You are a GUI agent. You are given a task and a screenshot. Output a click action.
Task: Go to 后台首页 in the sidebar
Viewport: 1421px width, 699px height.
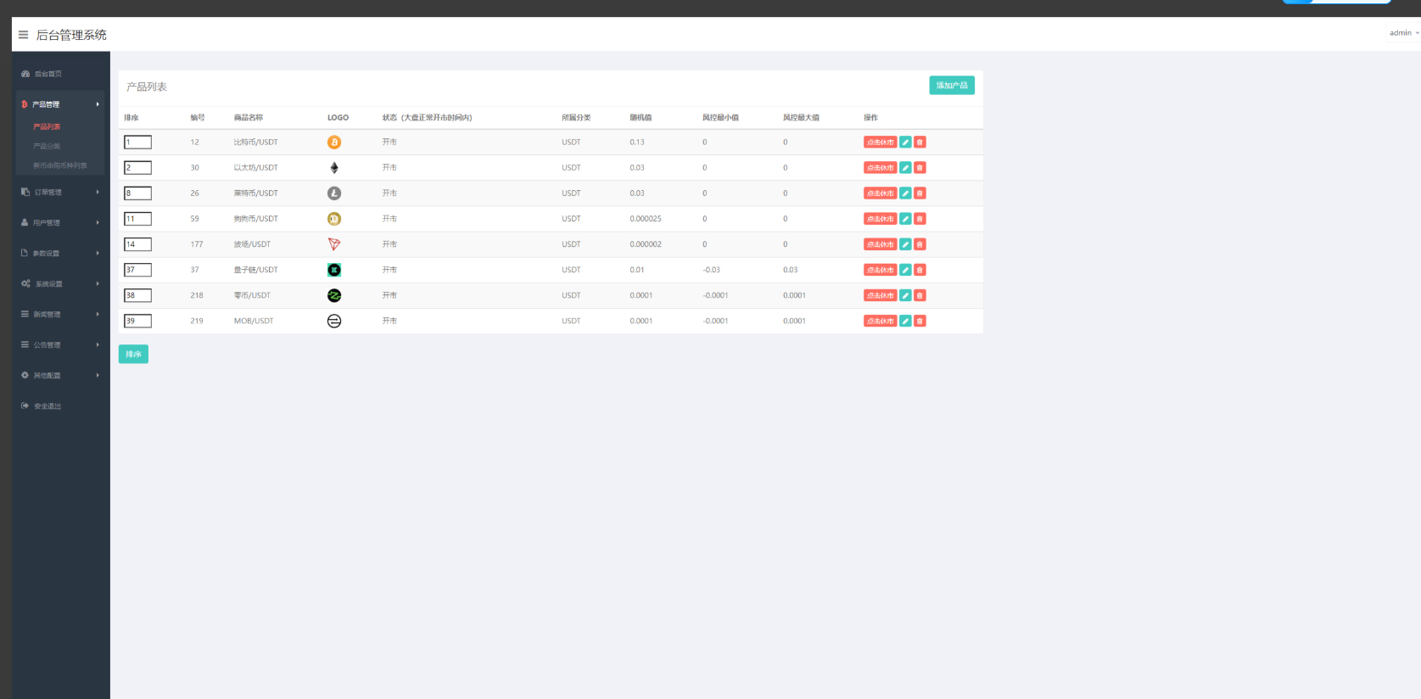(x=48, y=74)
